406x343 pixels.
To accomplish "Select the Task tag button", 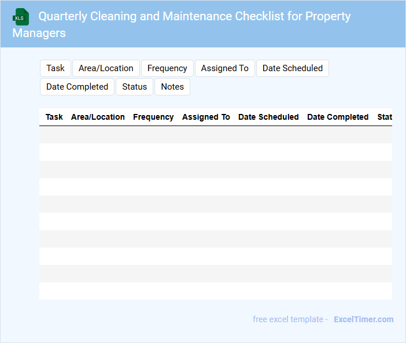I will tap(56, 68).
